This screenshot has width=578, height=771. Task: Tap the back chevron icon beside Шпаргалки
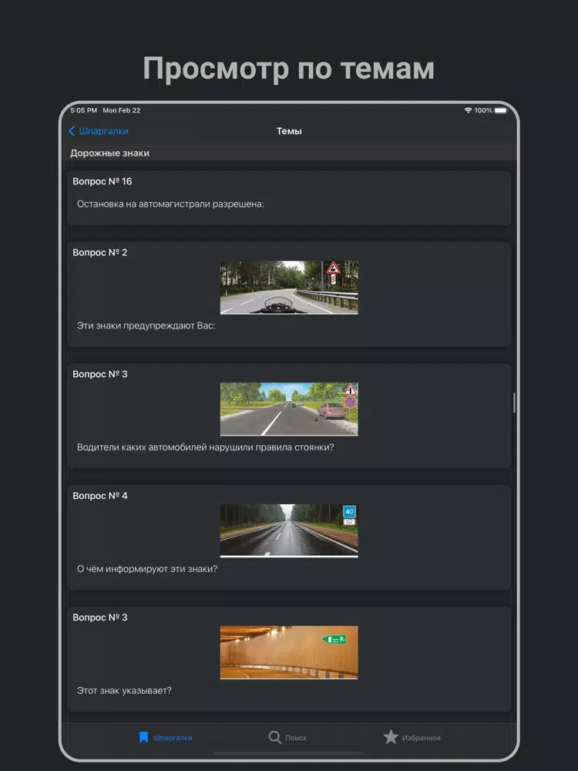[x=72, y=131]
